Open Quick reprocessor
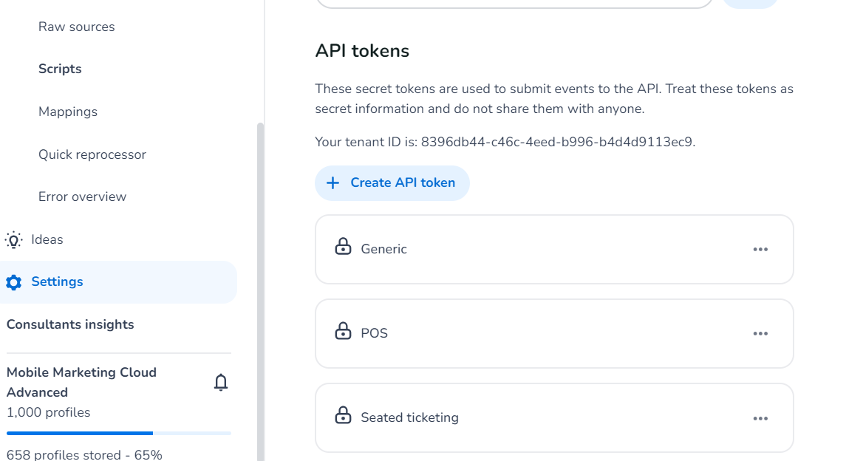 pyautogui.click(x=92, y=154)
